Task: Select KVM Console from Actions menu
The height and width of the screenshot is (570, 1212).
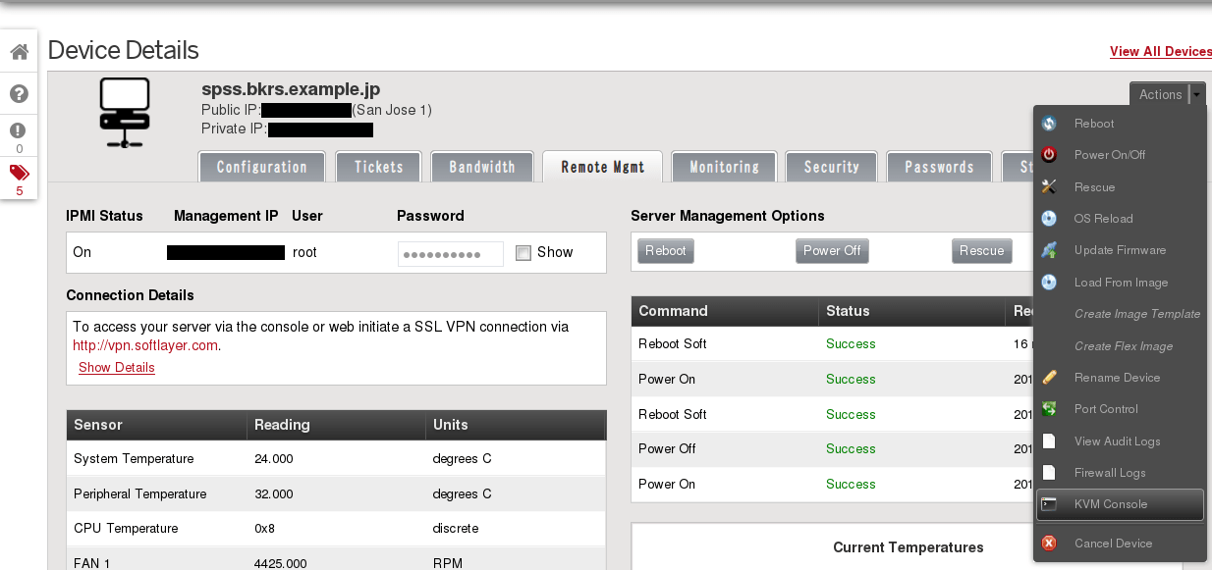Action: 1110,504
